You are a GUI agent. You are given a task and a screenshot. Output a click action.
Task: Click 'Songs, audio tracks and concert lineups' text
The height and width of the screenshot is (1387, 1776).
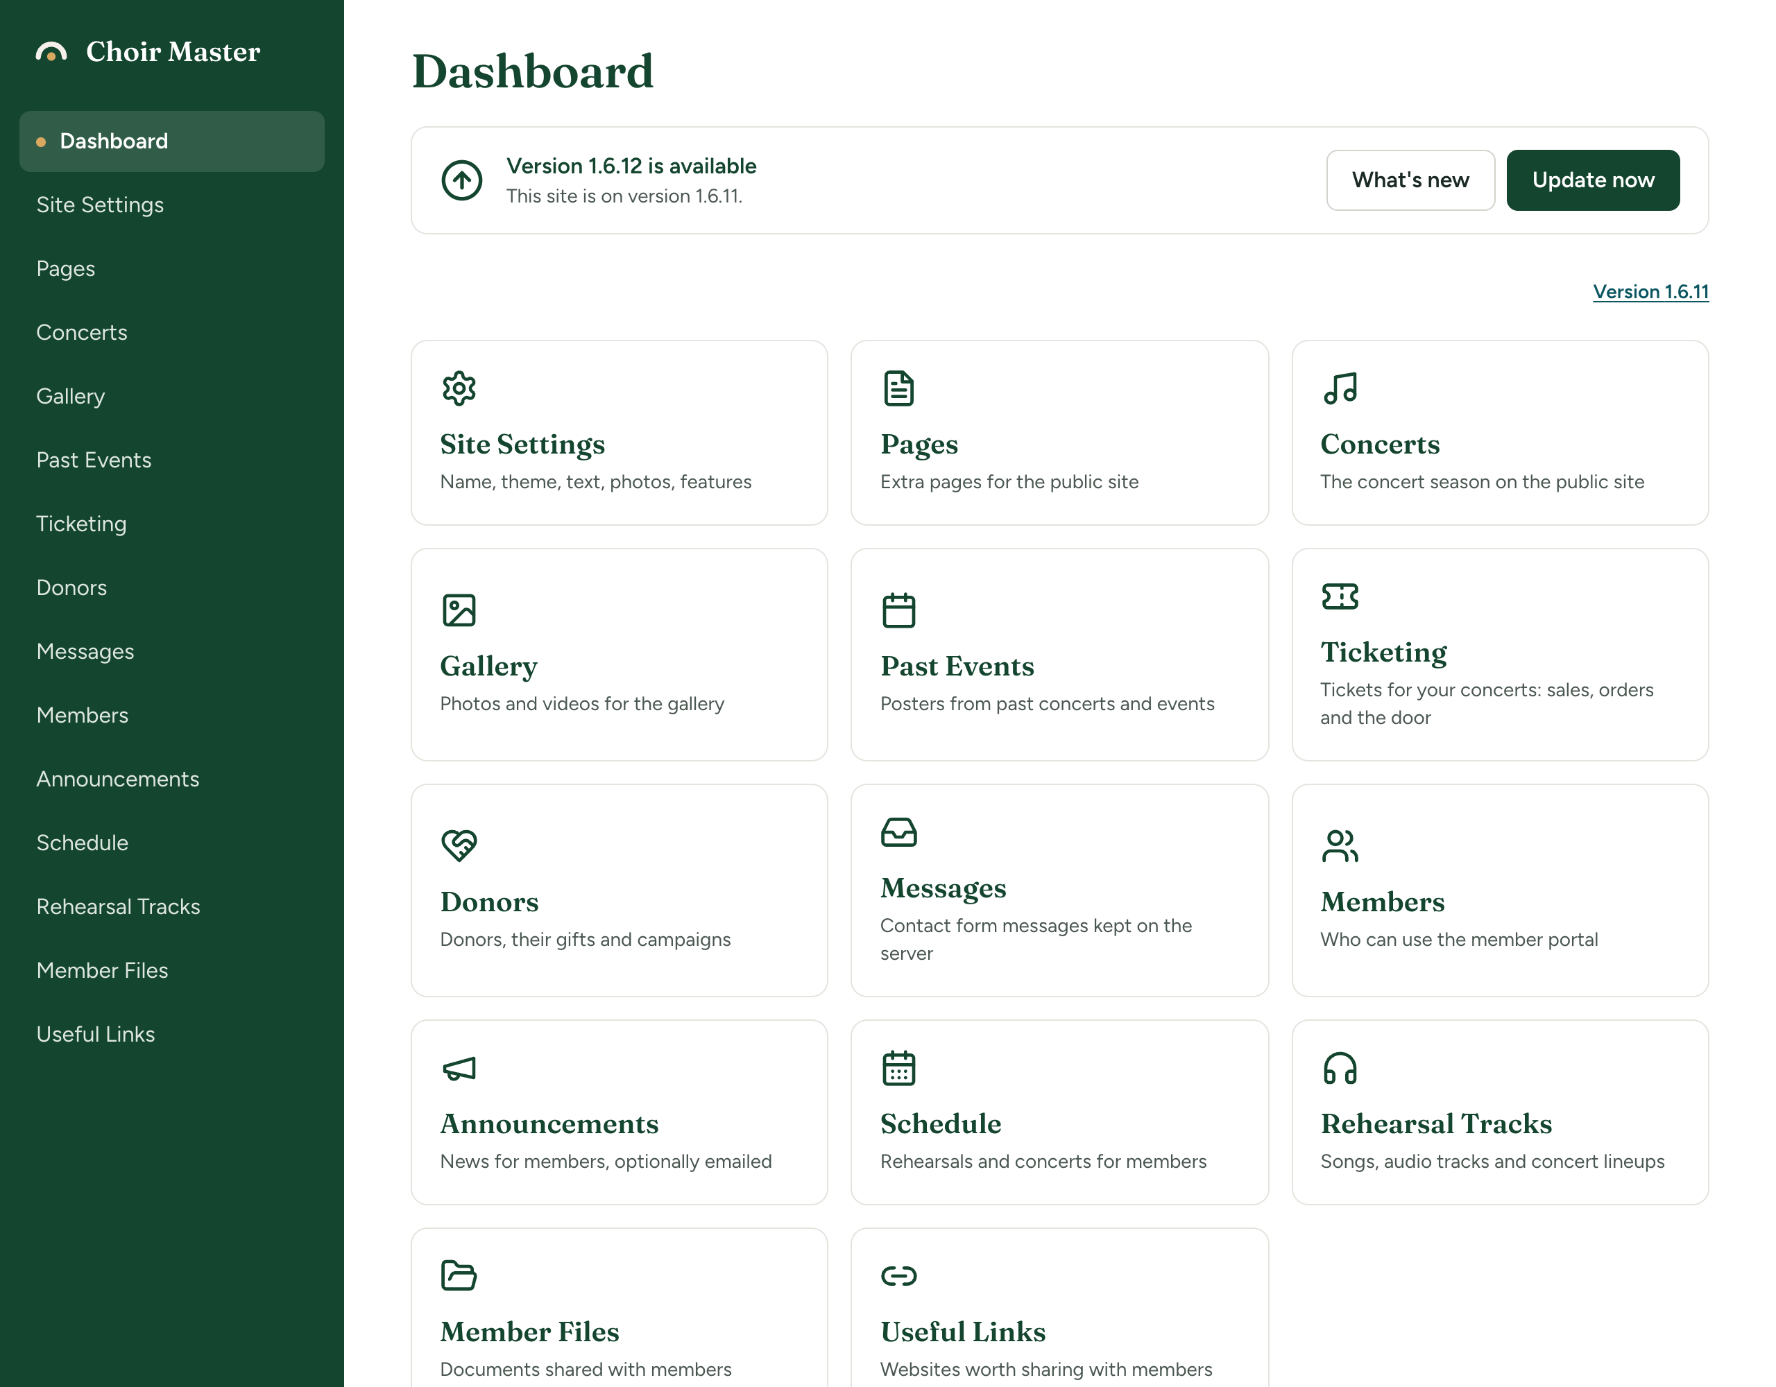(x=1492, y=1161)
